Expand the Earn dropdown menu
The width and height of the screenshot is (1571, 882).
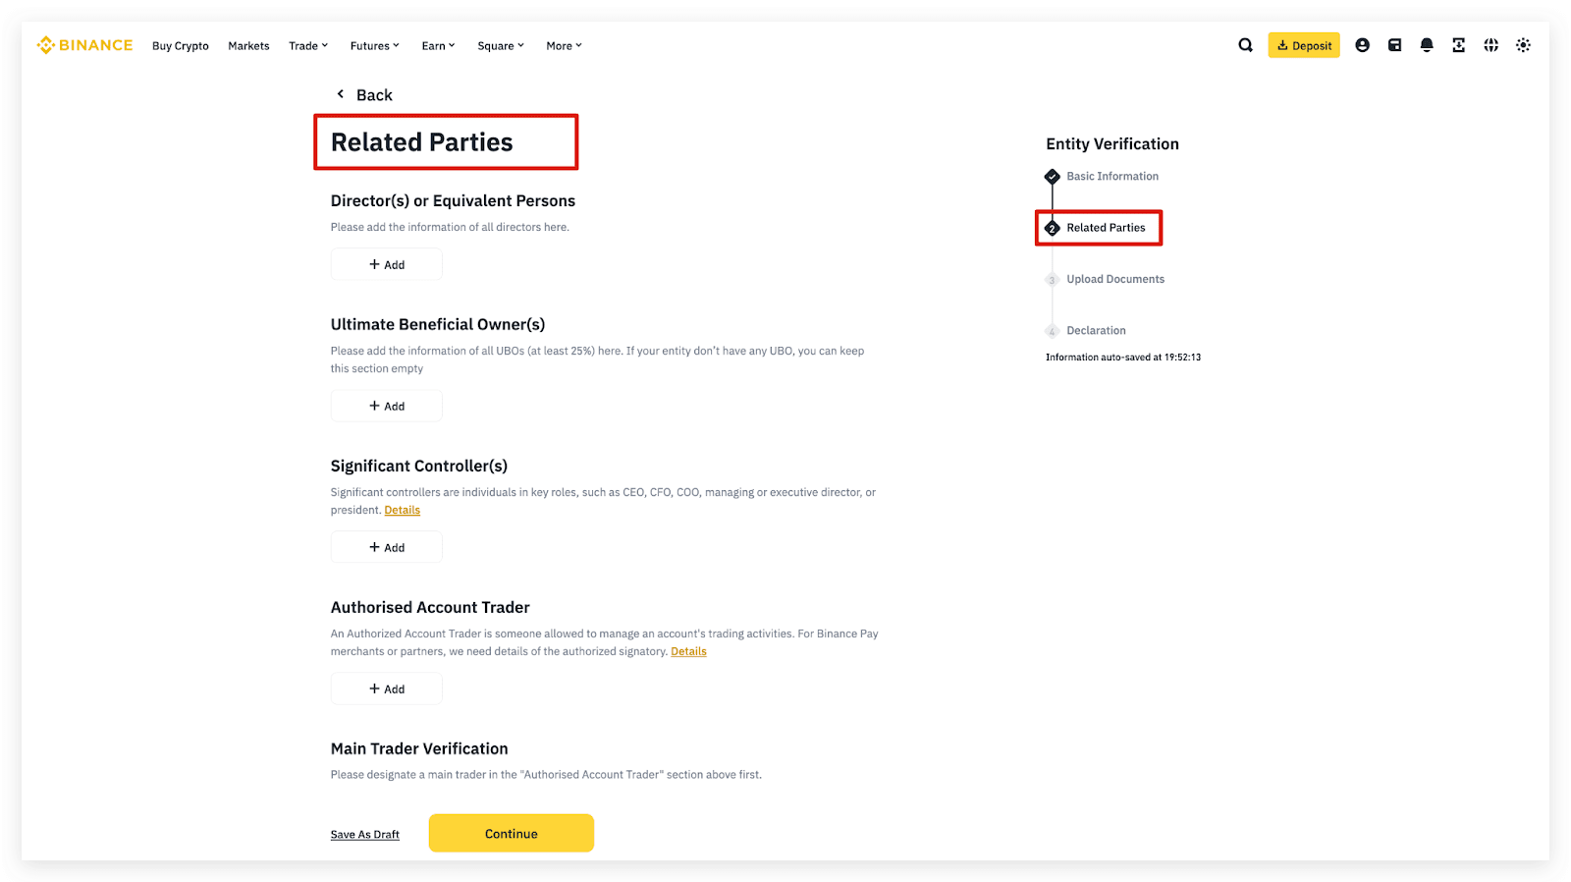pyautogui.click(x=438, y=46)
